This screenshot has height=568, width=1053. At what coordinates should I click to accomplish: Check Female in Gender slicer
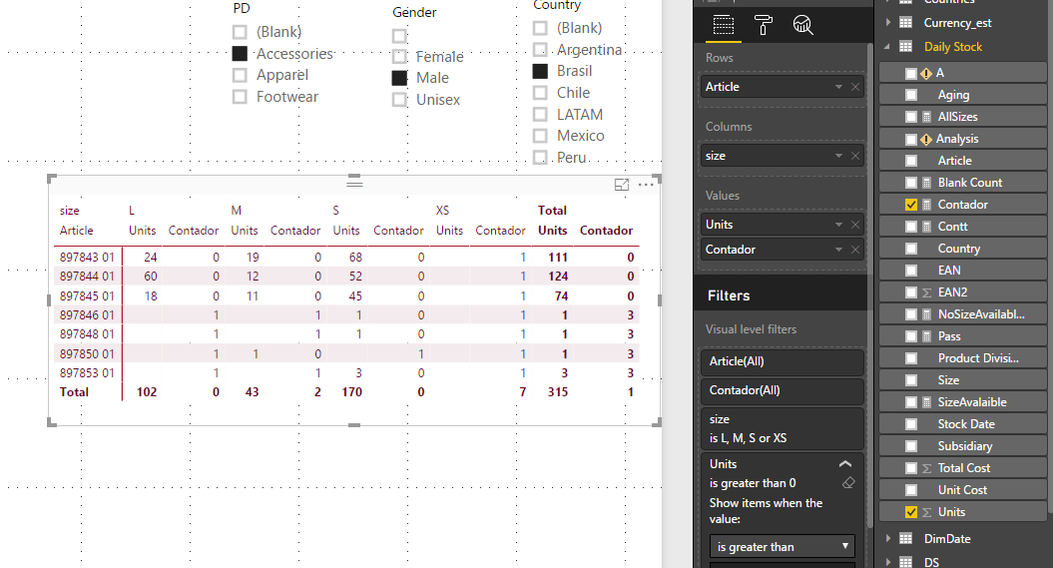399,56
